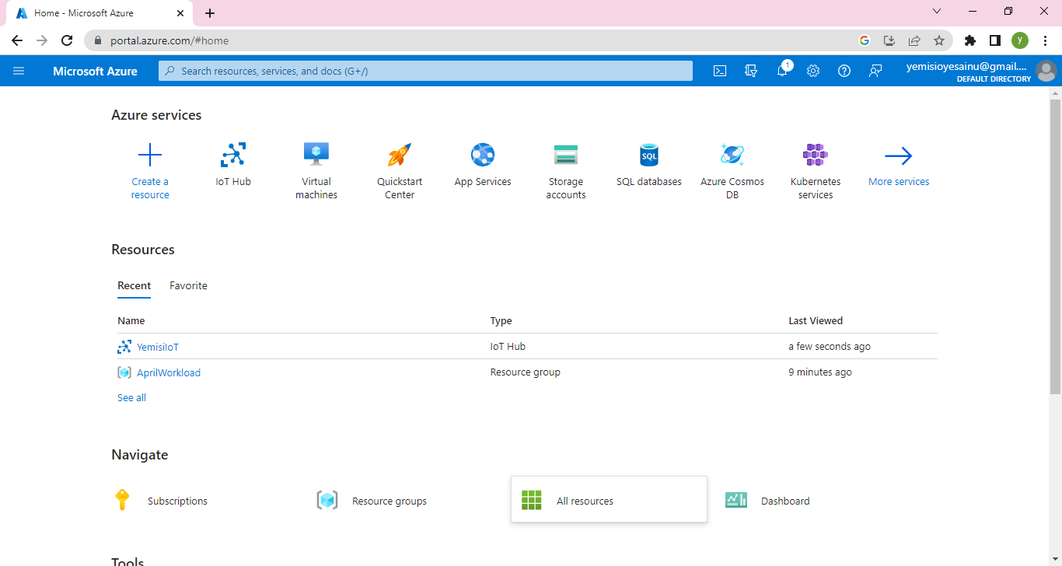Select the Recent resources tab
Image resolution: width=1062 pixels, height=566 pixels.
click(134, 285)
